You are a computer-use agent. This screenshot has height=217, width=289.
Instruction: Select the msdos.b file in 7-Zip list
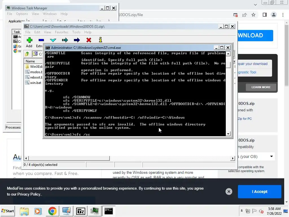tap(34, 72)
